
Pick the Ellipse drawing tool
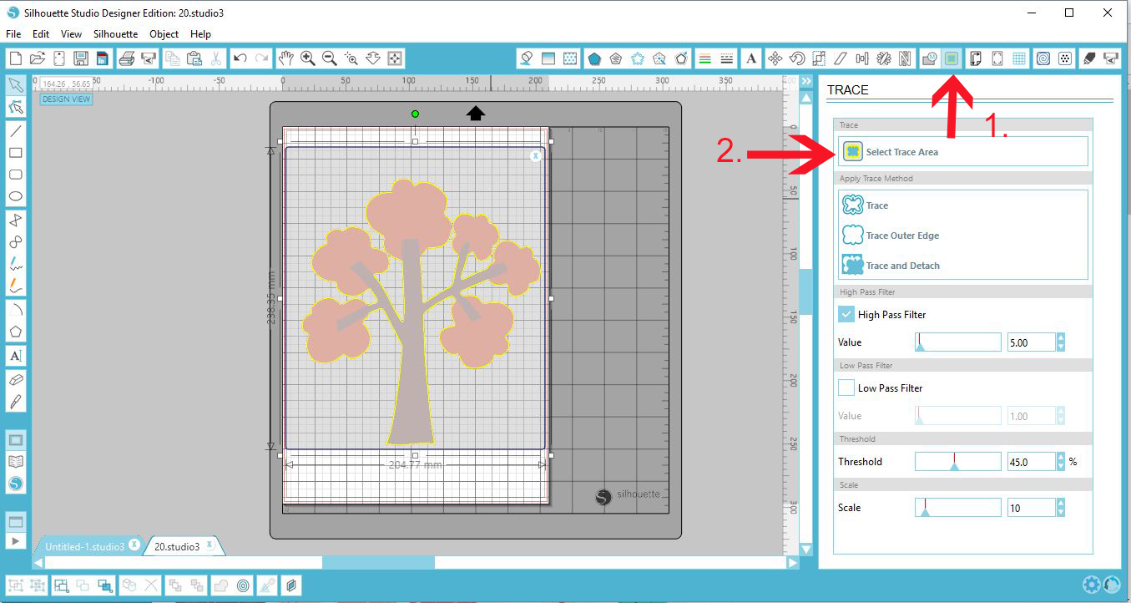coord(15,195)
